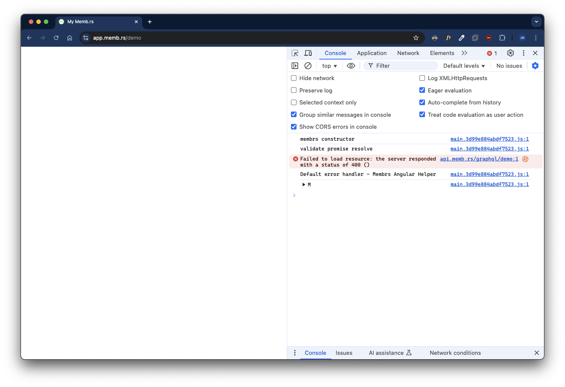Open the top context dropdown

tap(329, 66)
